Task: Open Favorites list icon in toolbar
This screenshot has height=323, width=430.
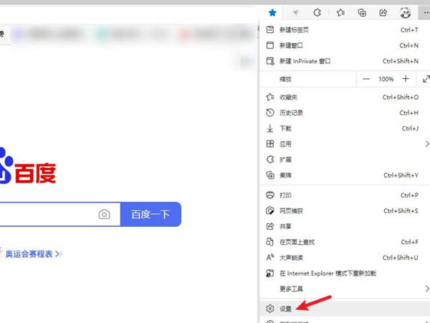Action: coord(340,13)
